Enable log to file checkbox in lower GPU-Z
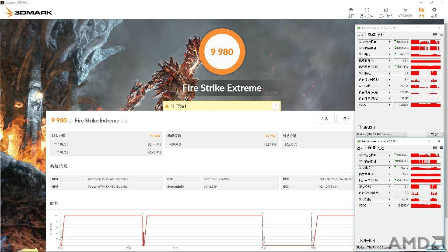This screenshot has height=252, width=448. (x=359, y=241)
